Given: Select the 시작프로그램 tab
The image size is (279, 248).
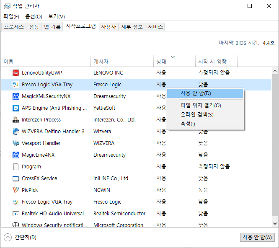Looking at the screenshot, I should [x=81, y=26].
